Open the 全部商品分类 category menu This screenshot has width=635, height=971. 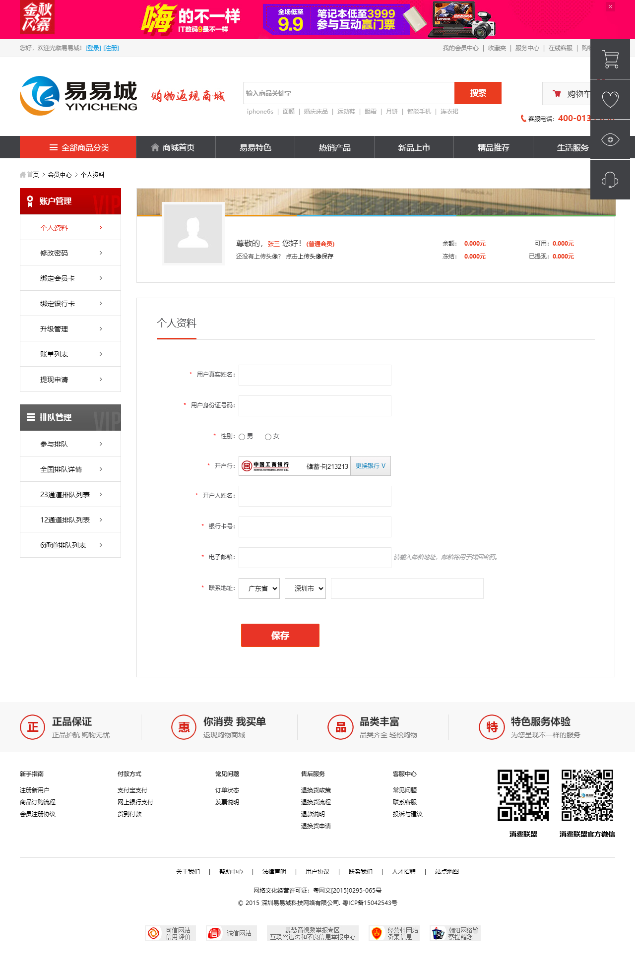pyautogui.click(x=78, y=147)
